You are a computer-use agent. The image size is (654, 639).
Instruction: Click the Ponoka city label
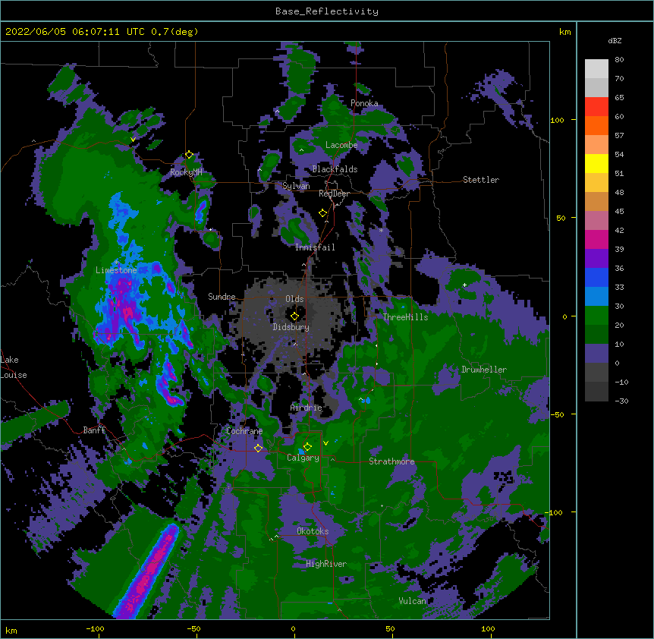point(364,103)
